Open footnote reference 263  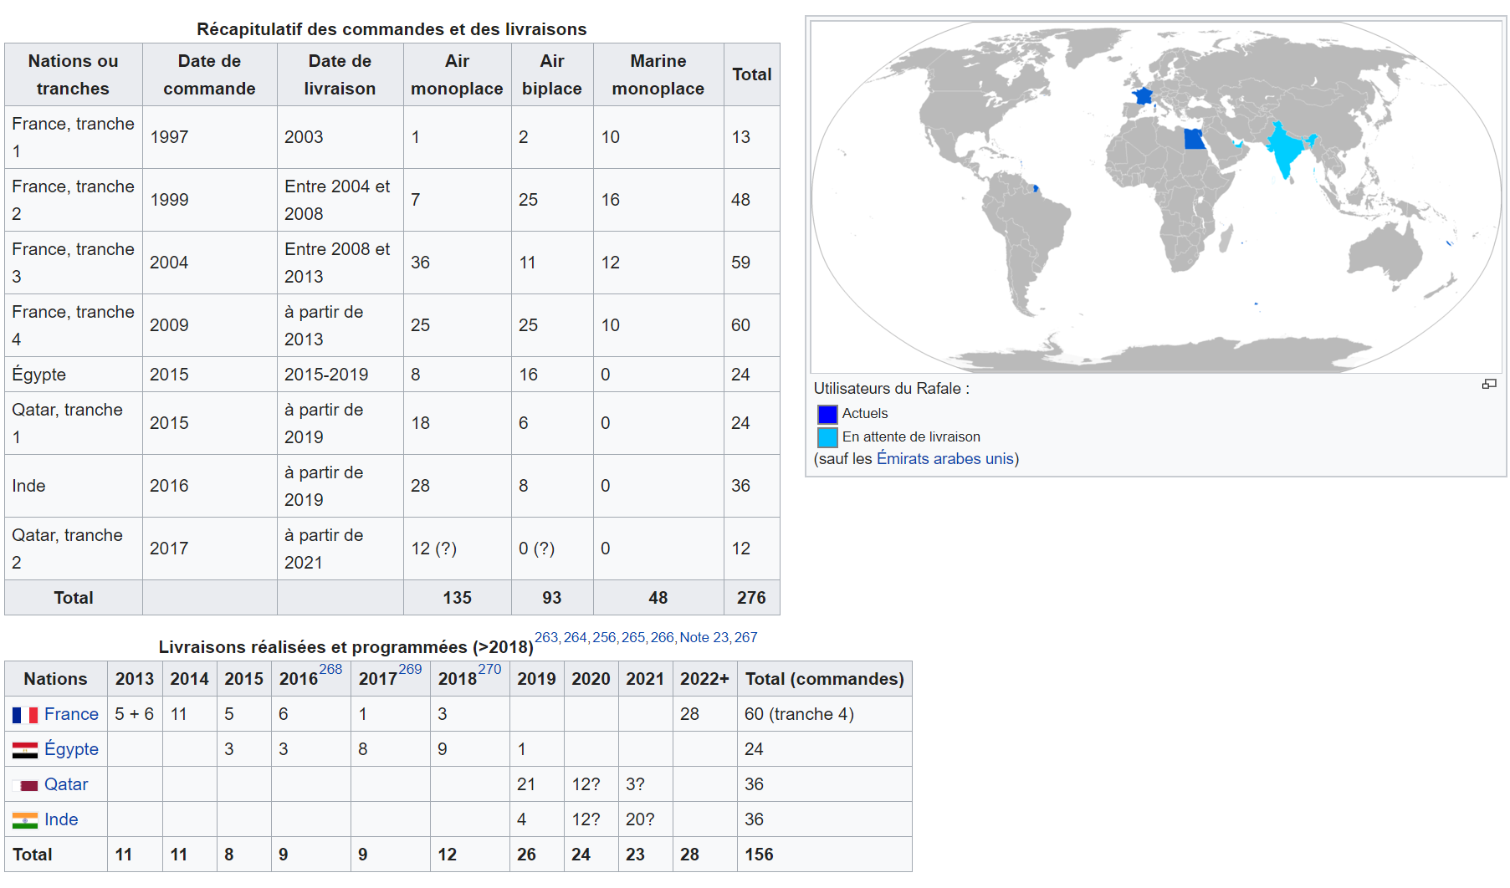[546, 637]
